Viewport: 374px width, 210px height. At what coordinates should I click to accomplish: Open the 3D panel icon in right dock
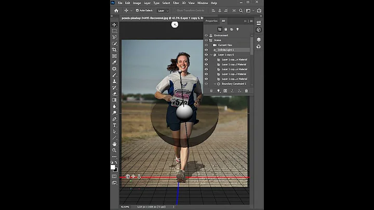259,30
